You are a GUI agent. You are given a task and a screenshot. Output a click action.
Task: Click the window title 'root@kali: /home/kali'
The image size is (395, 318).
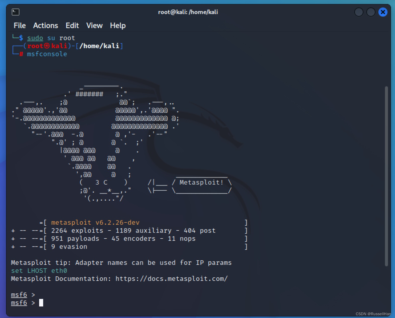coord(188,12)
